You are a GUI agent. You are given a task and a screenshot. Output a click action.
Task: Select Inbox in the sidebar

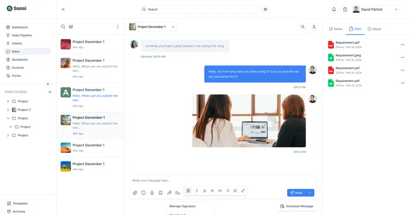(28, 52)
